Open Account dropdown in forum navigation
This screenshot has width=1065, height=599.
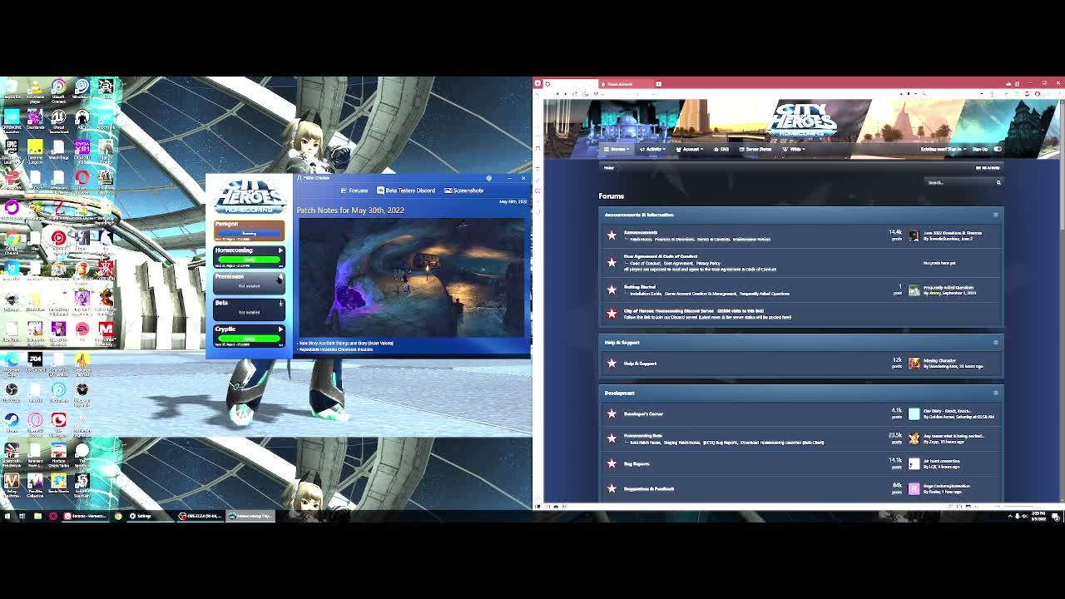point(690,150)
